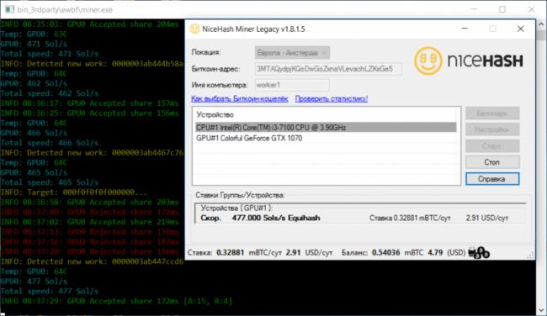The width and height of the screenshot is (547, 316).
Task: Minimize the NiceHash Miner Legacy window
Action: [x=465, y=29]
